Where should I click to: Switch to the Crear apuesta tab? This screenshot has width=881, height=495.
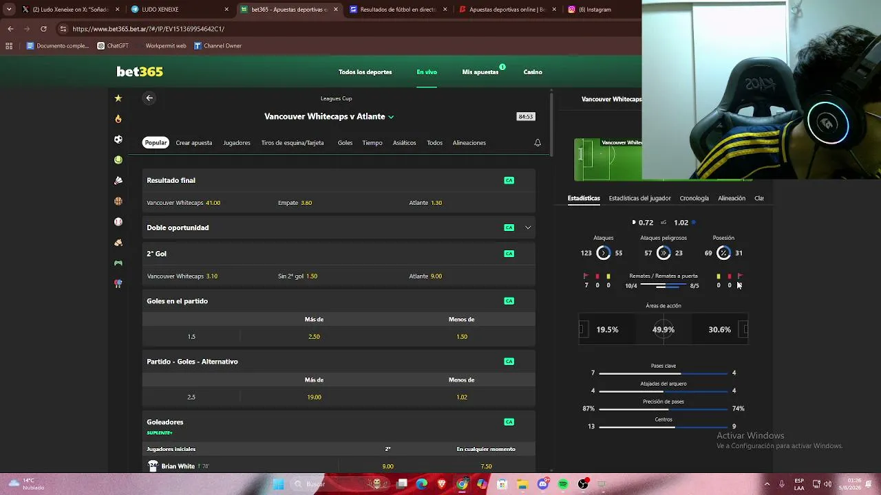click(194, 143)
